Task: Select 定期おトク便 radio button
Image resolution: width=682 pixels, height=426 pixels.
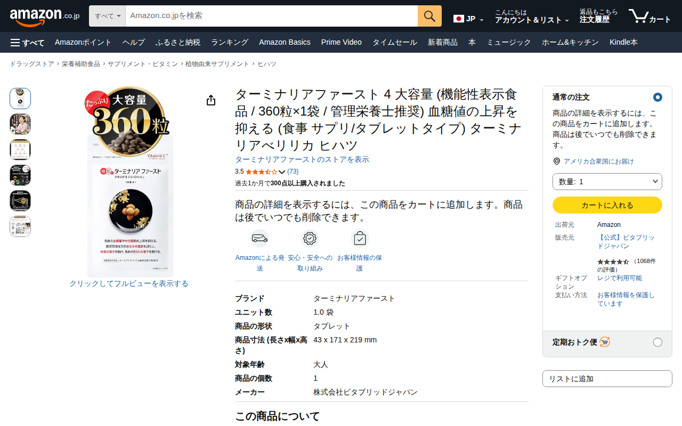Action: tap(657, 342)
